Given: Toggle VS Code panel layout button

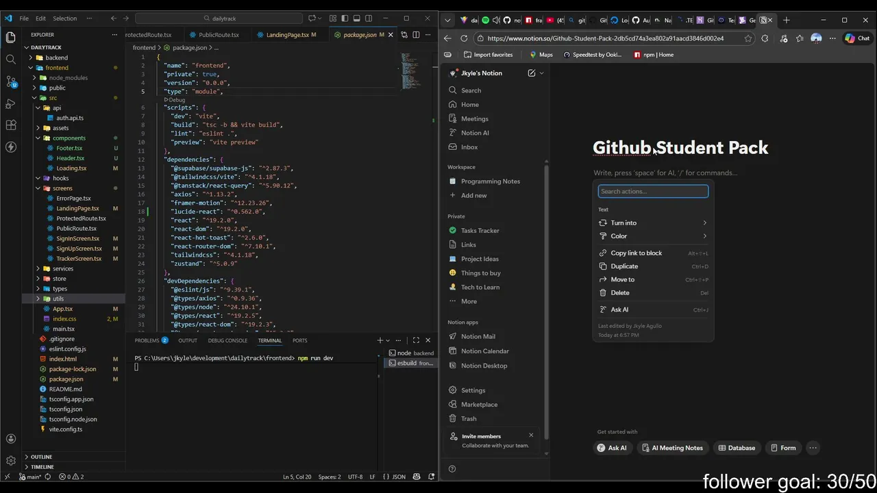Looking at the screenshot, I should click(357, 18).
